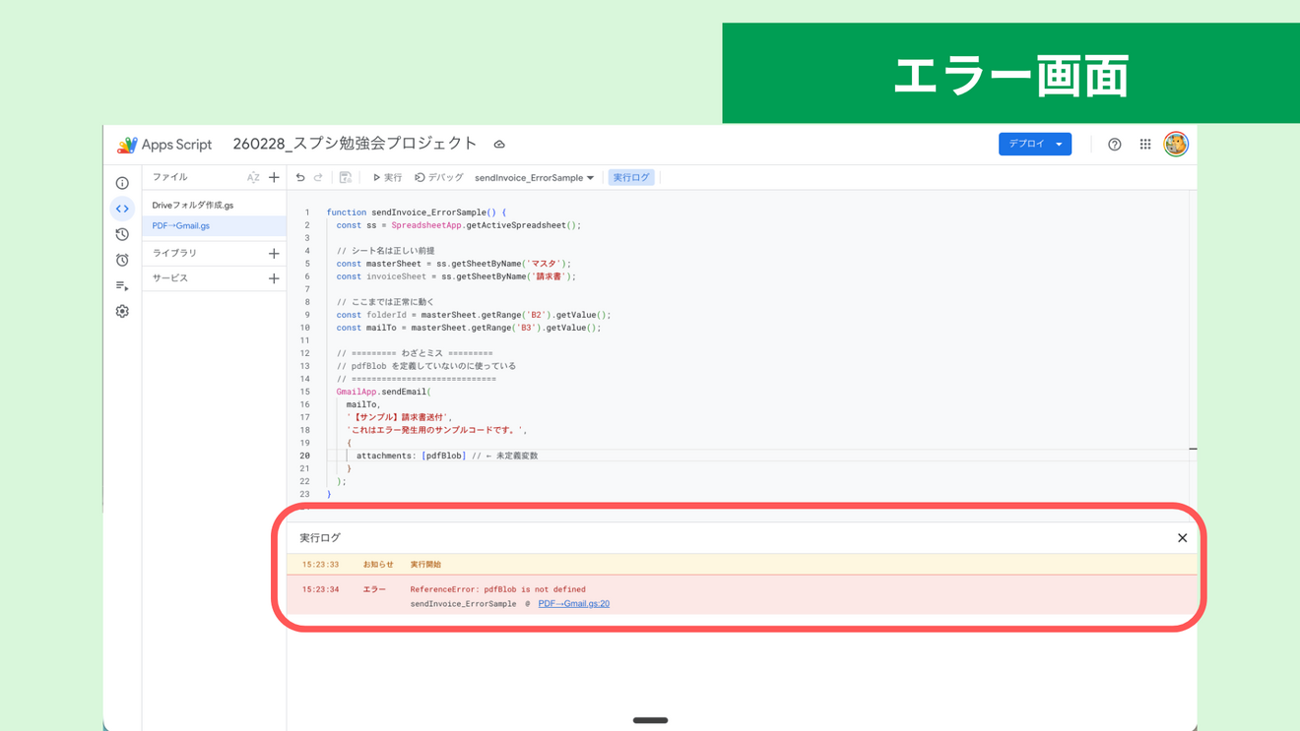1300x731 pixels.
Task: Click the 15:23:33 log timestamp
Action: [320, 565]
